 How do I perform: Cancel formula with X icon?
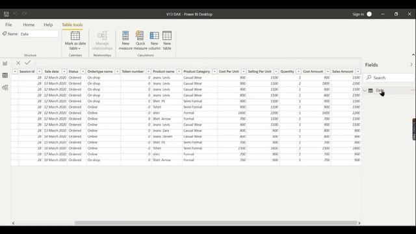(x=18, y=63)
